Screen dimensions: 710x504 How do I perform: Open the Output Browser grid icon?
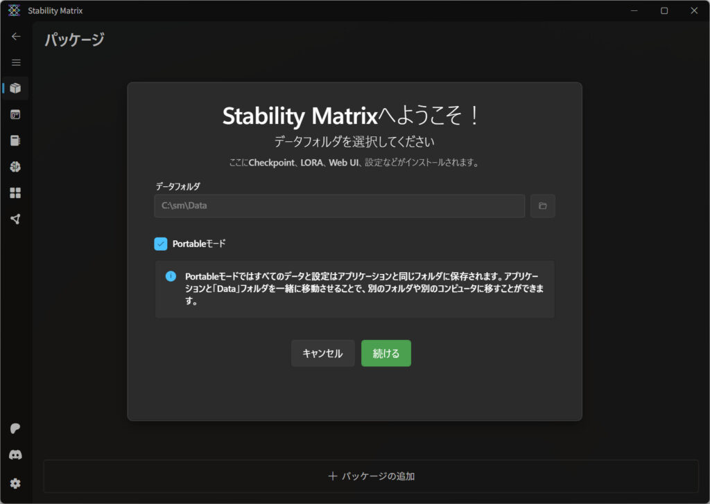click(x=16, y=193)
